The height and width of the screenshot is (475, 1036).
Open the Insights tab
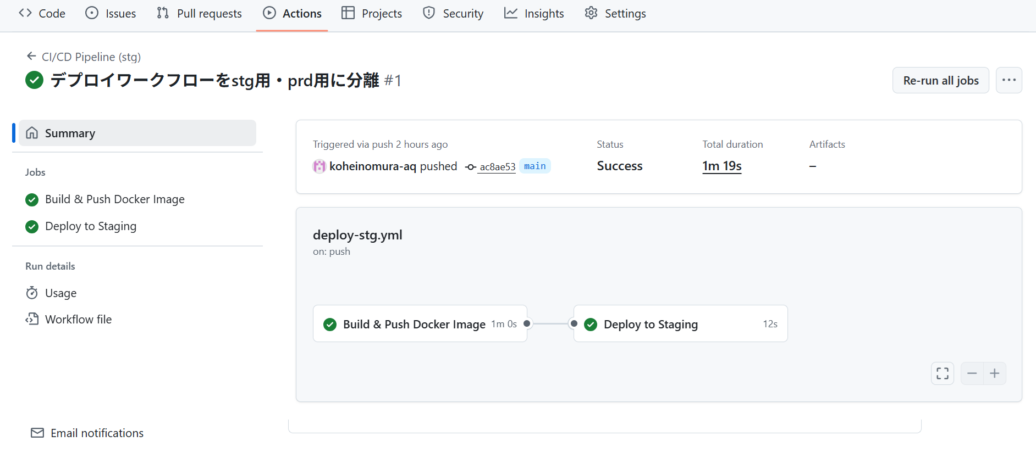534,13
